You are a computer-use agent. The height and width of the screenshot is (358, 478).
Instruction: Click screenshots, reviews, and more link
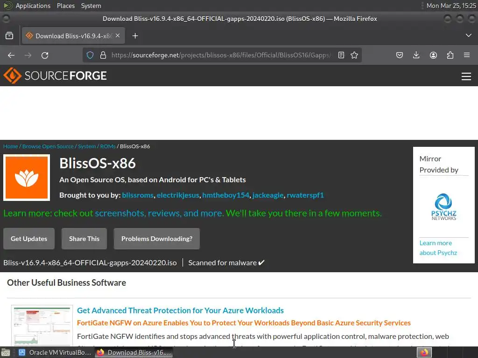pos(159,213)
